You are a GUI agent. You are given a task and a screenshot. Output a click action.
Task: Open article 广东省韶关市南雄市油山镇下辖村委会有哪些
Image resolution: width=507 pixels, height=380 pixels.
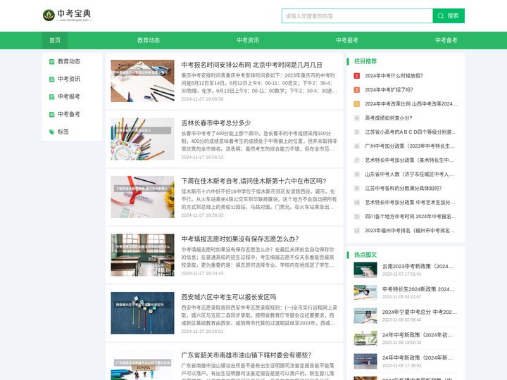(246, 355)
